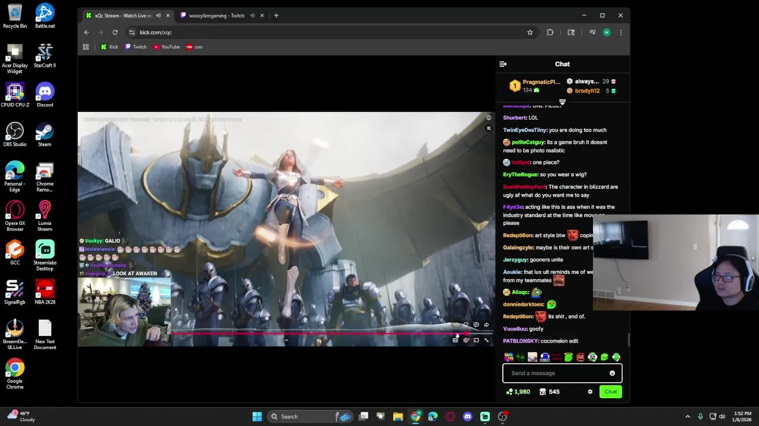Click username Jerzyguy in chat
Screen dimensions: 759x426
coord(515,260)
